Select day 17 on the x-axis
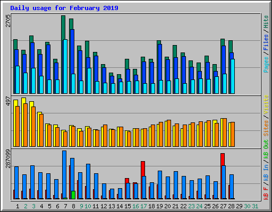This screenshot has width=272, height=212. pyautogui.click(x=143, y=206)
